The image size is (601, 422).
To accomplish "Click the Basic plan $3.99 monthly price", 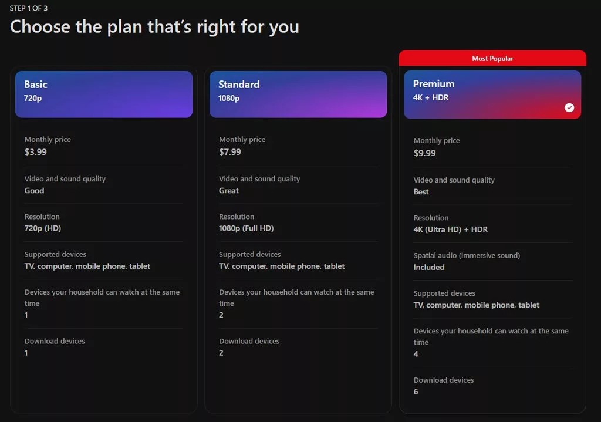I will click(36, 152).
